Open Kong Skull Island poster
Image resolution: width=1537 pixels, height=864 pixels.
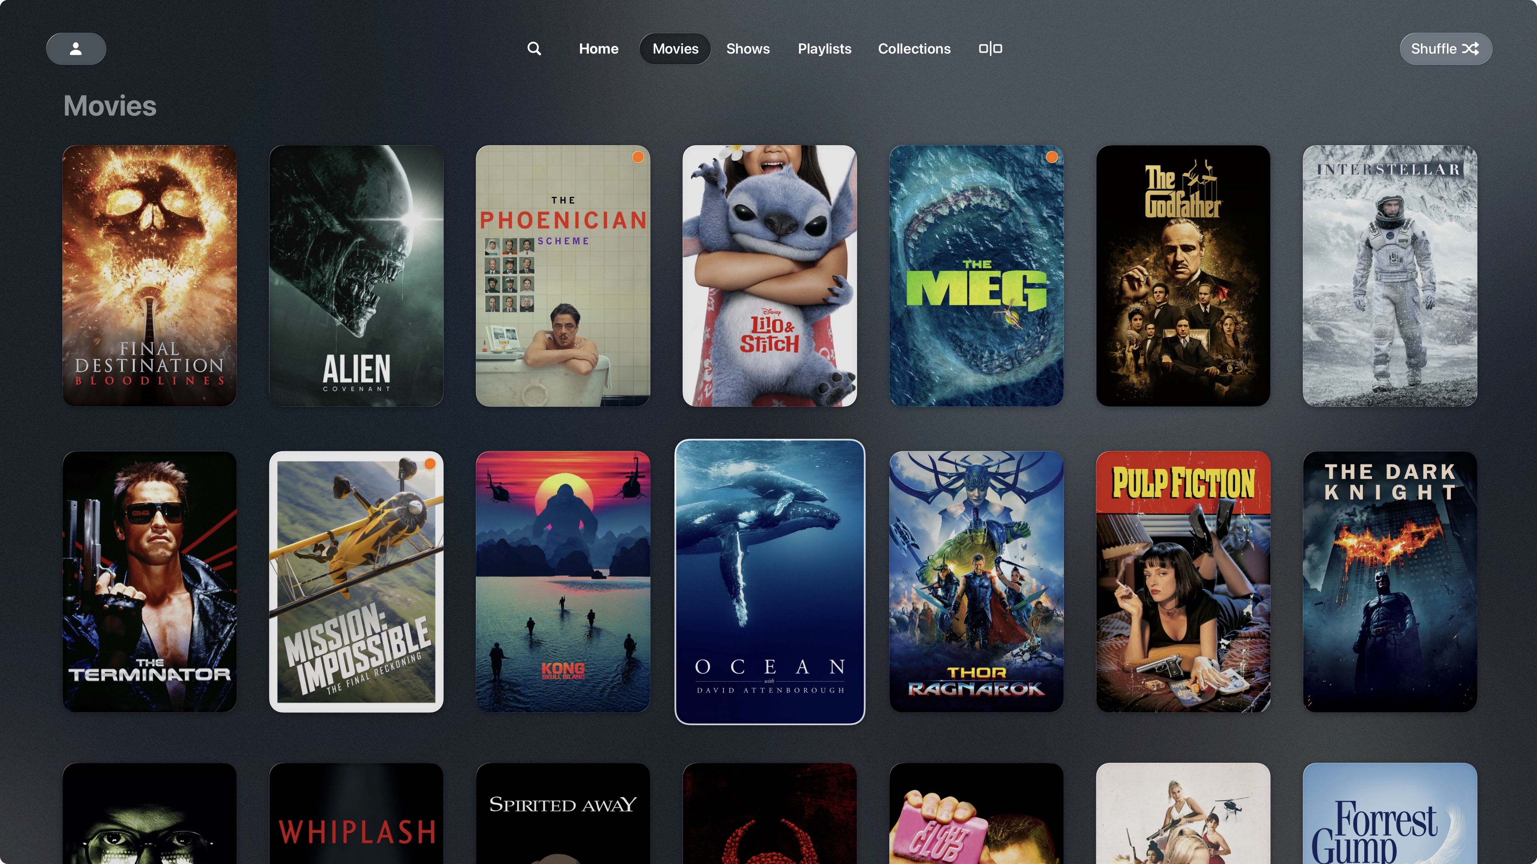coord(563,581)
